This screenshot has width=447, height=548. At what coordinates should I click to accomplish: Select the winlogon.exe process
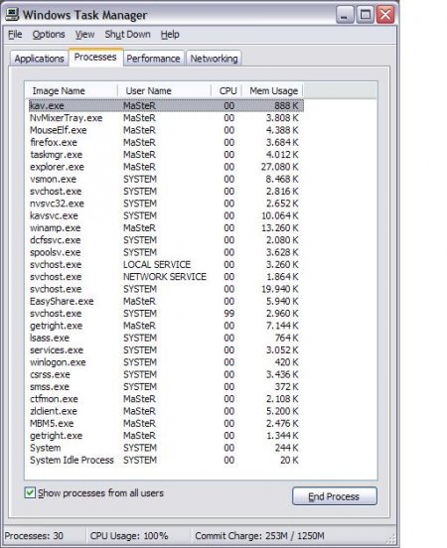point(166,362)
